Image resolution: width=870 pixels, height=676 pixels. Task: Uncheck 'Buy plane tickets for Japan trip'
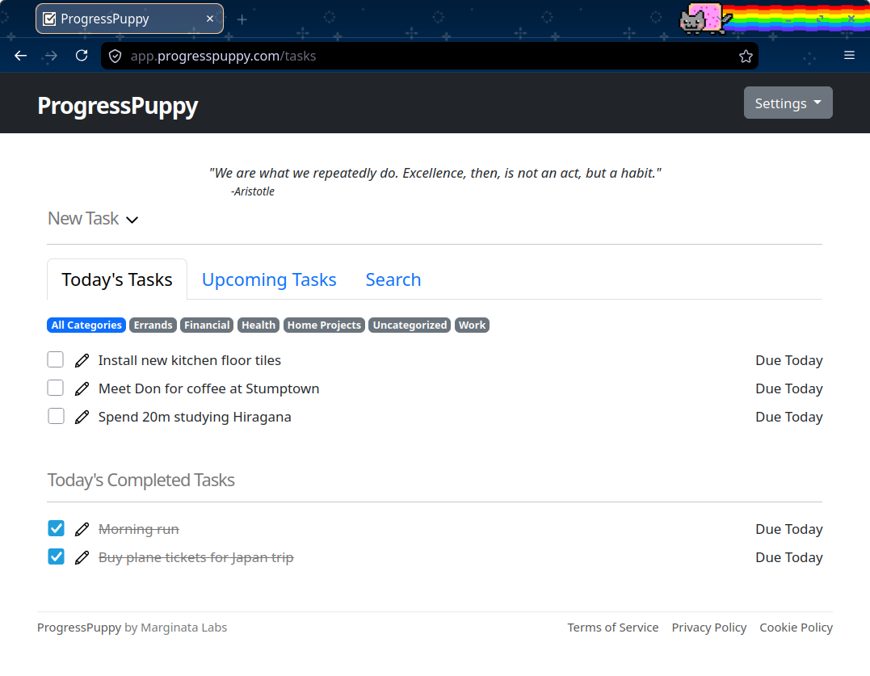pyautogui.click(x=55, y=556)
